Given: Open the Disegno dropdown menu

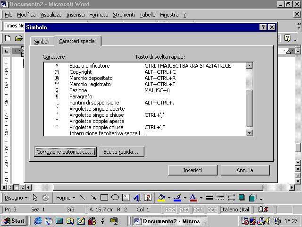Looking at the screenshot, I should 16,198.
